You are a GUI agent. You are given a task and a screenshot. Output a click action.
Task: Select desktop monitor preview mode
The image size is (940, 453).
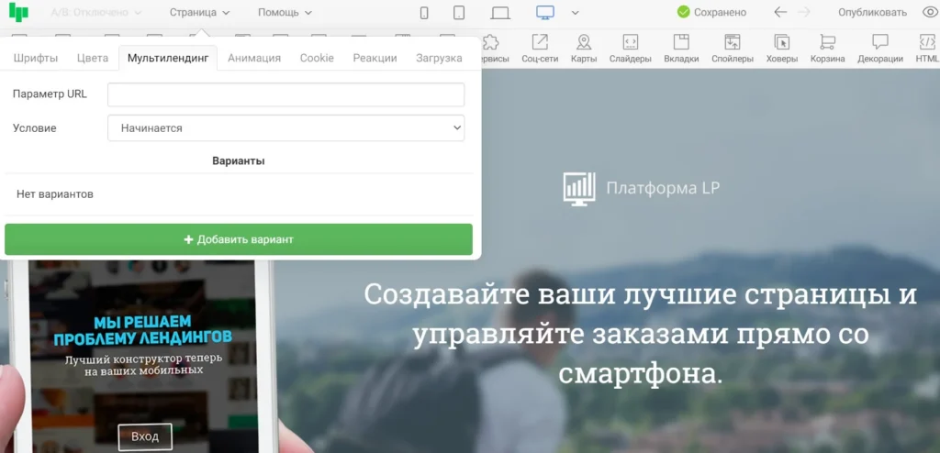[x=545, y=12]
